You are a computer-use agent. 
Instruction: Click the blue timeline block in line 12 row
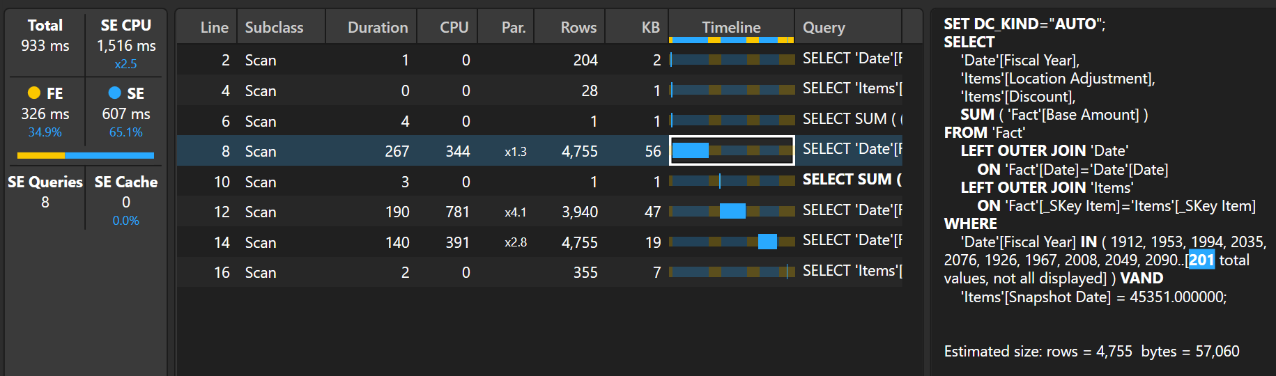click(x=732, y=212)
